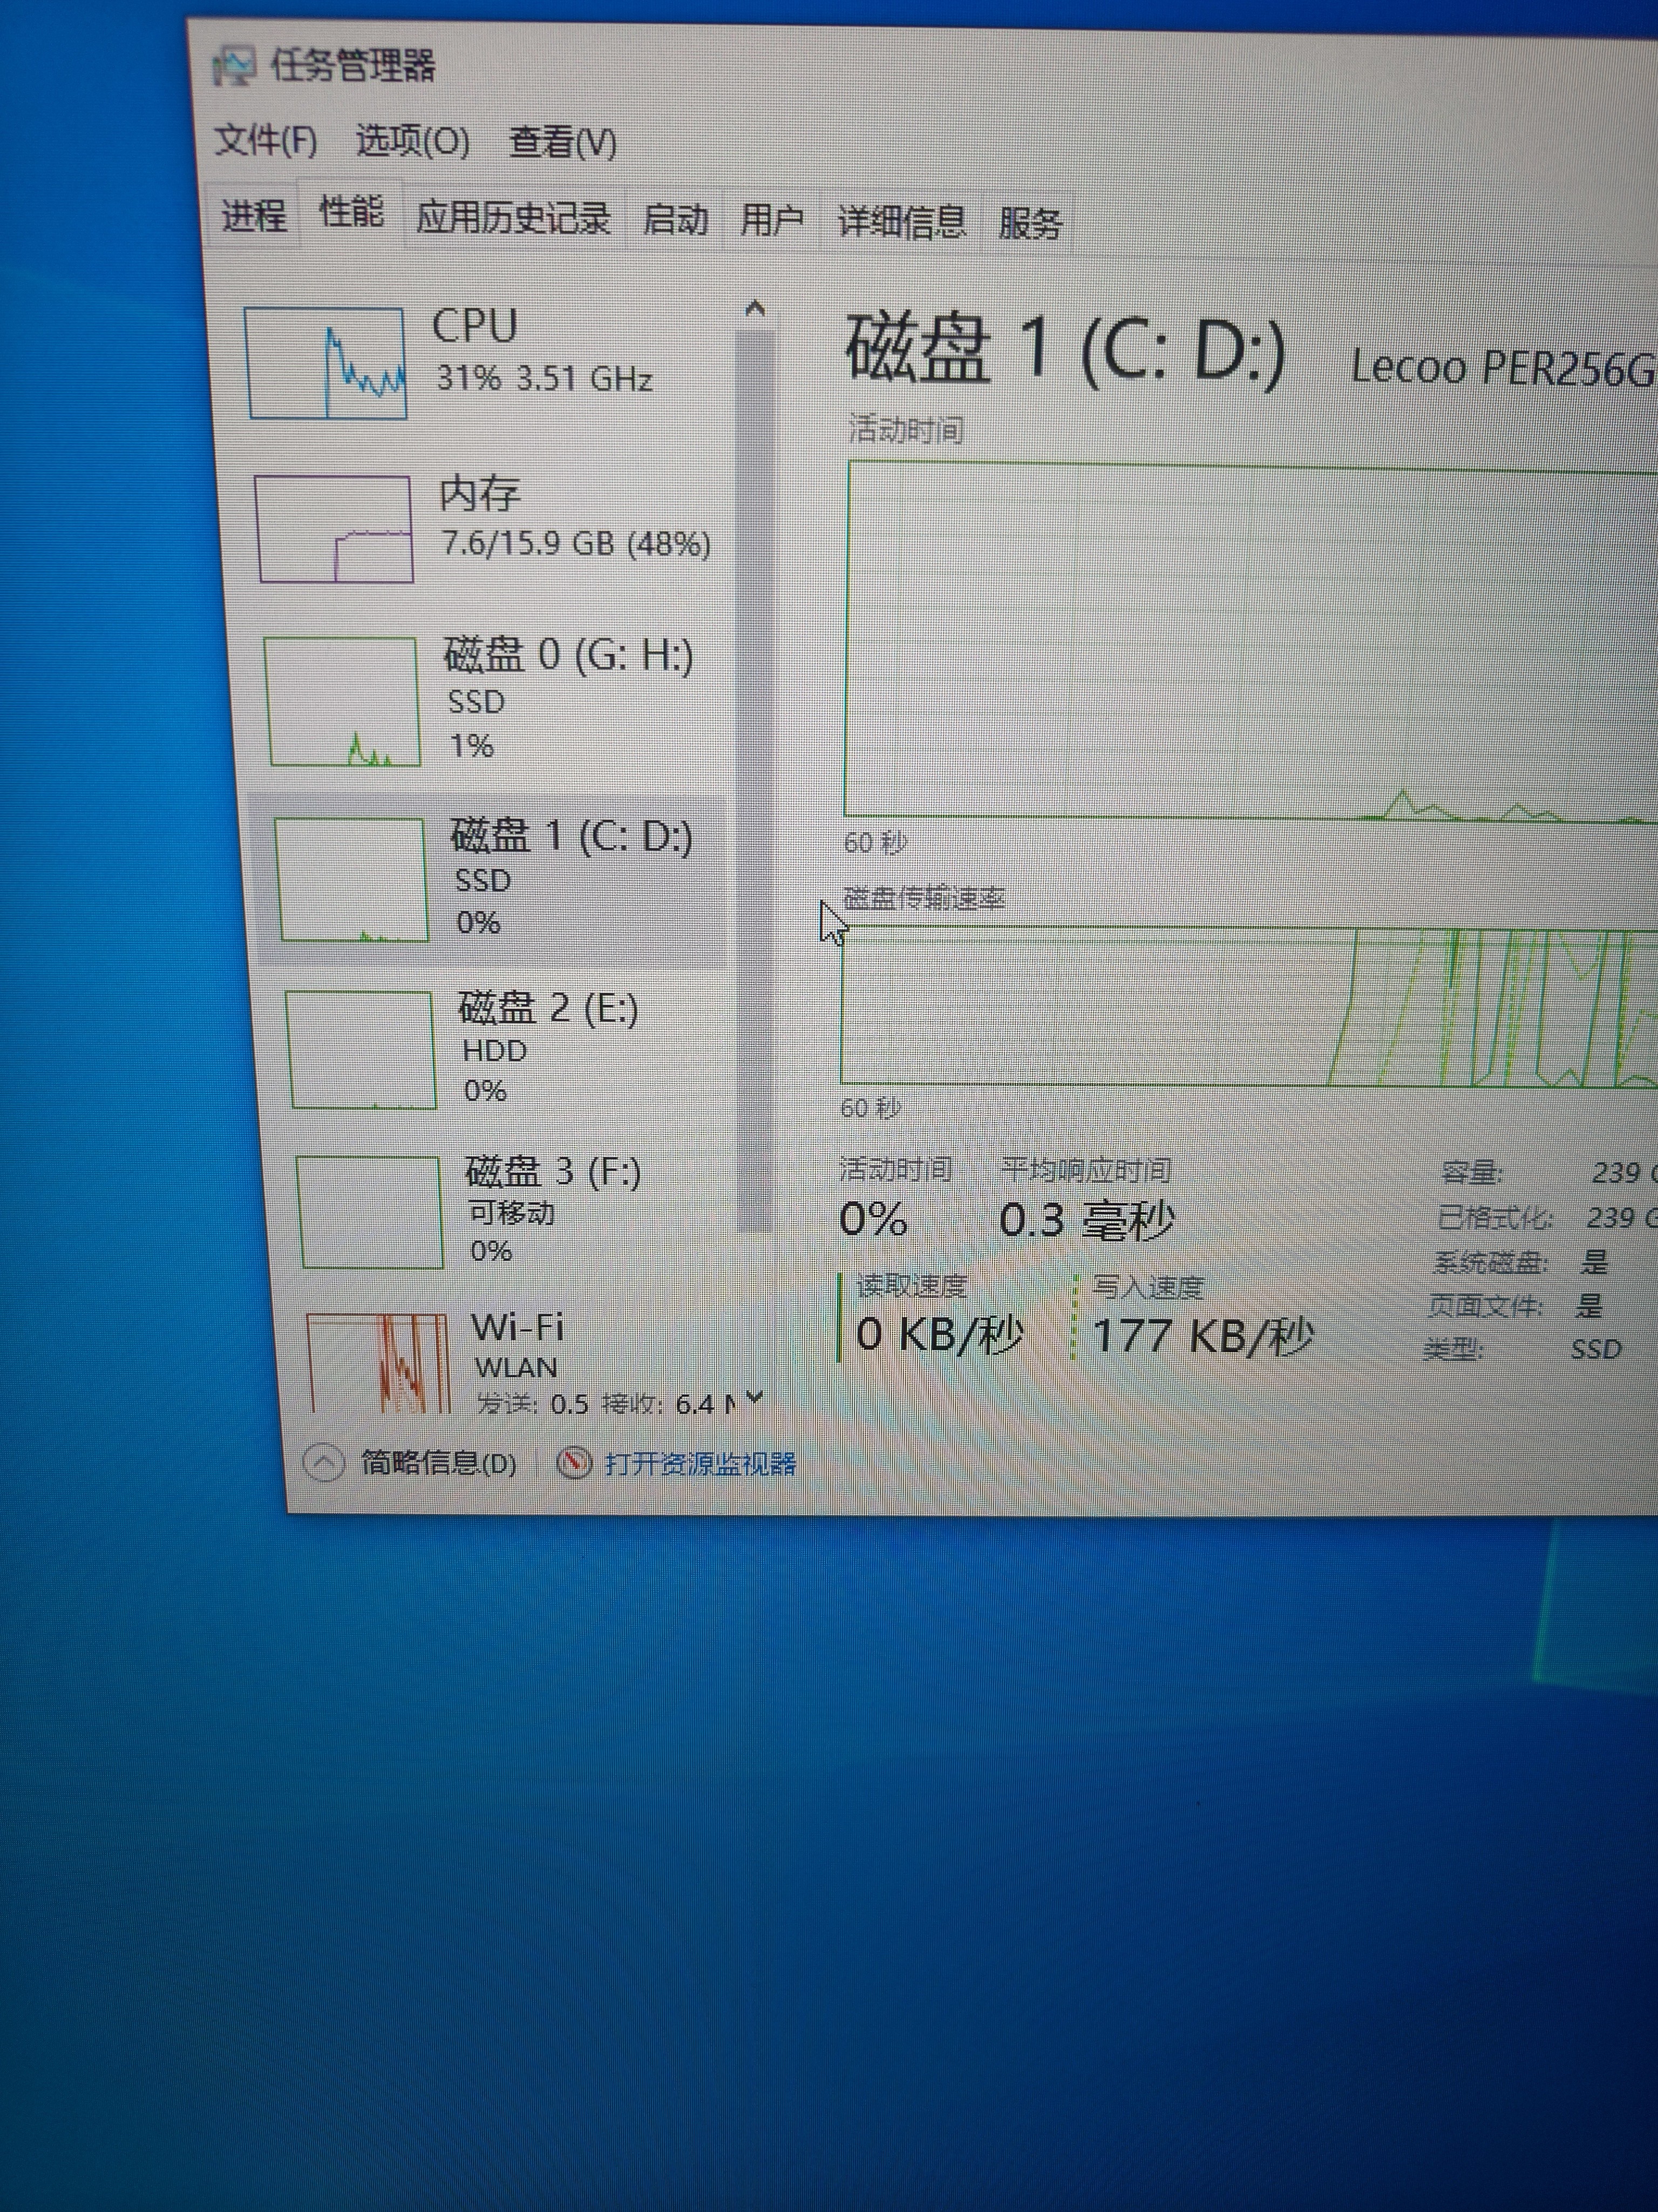Select the 磁盘 1 (C: D:) graph thumbnail
The image size is (1658, 2212).
pos(352,880)
